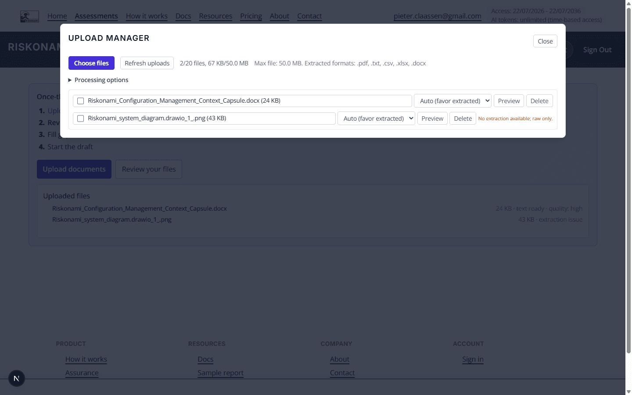The image size is (632, 395).
Task: Click 'Uploaded files' heading in background panel
Action: tap(66, 196)
